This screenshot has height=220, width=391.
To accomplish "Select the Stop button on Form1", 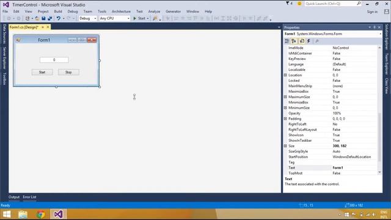I will 68,72.
